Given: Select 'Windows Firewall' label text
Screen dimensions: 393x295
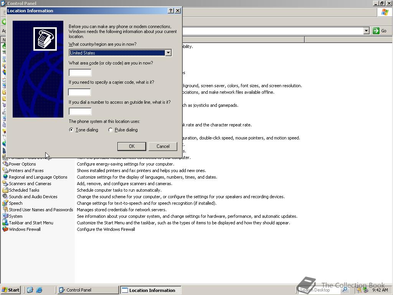Looking at the screenshot, I should point(25,229).
